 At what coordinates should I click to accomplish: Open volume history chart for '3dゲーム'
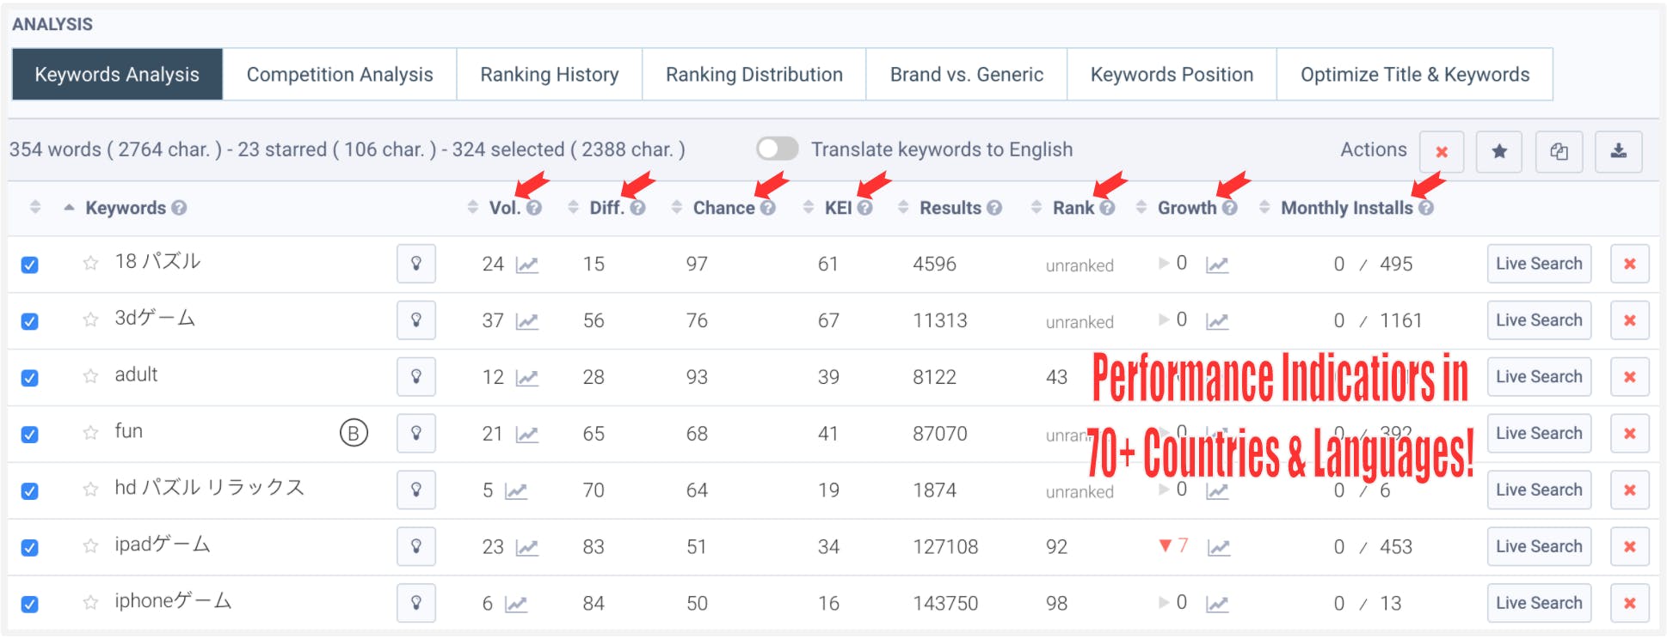tap(526, 321)
